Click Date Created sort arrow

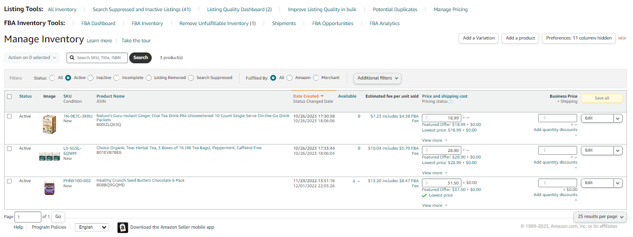click(x=322, y=96)
